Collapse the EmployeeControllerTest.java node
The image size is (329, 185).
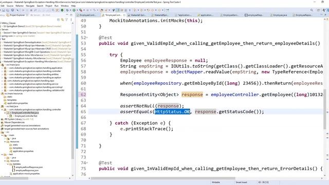click(x=5, y=113)
